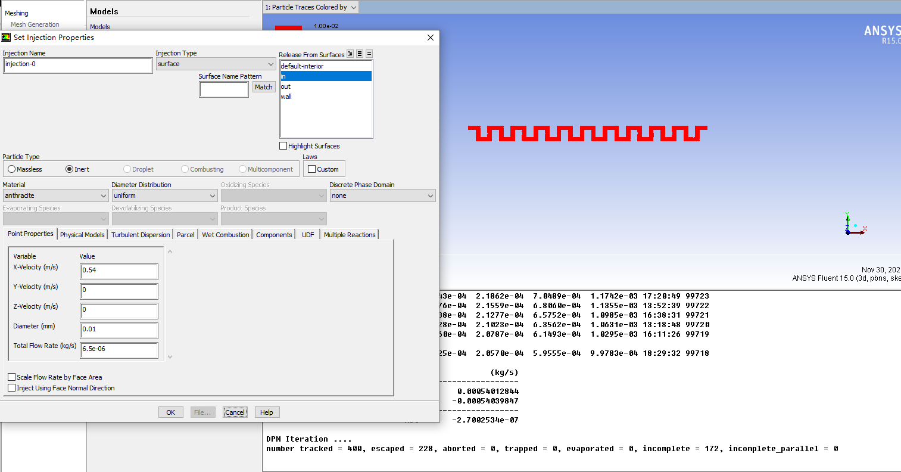This screenshot has height=472, width=901.
Task: Click the first list-toggle icon beside Release From Surfaces
Action: click(x=350, y=54)
